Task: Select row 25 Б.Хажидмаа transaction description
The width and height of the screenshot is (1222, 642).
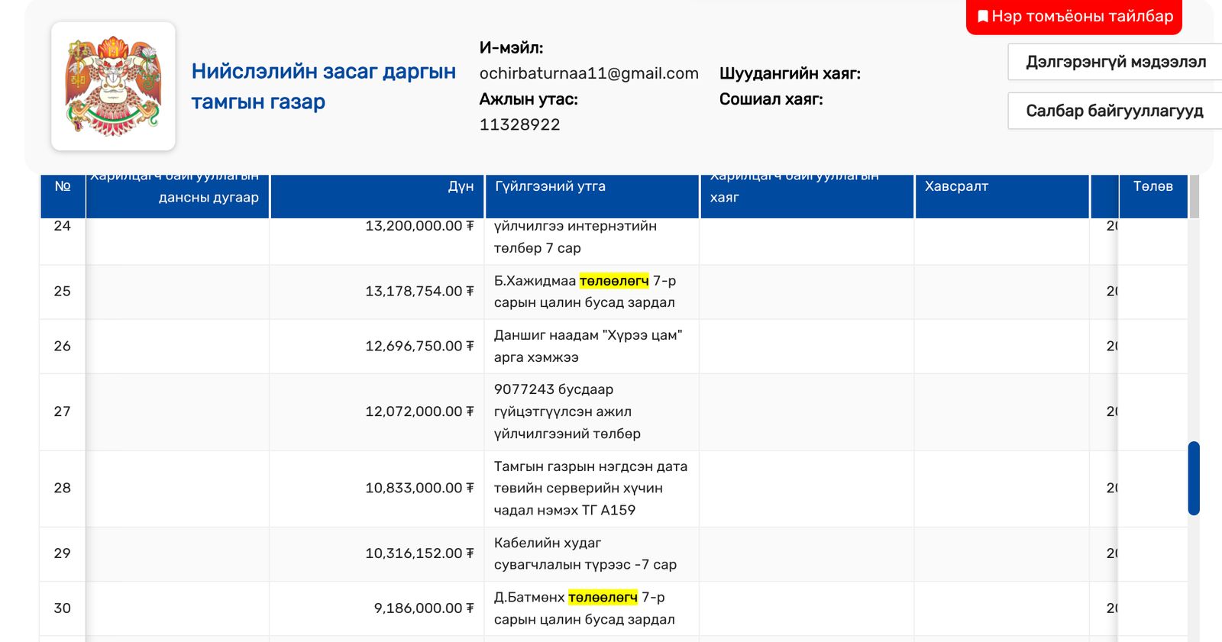Action: [x=584, y=292]
